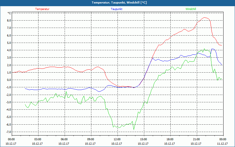
Task: Click the red Temperatur legend label
Action: 42,9
